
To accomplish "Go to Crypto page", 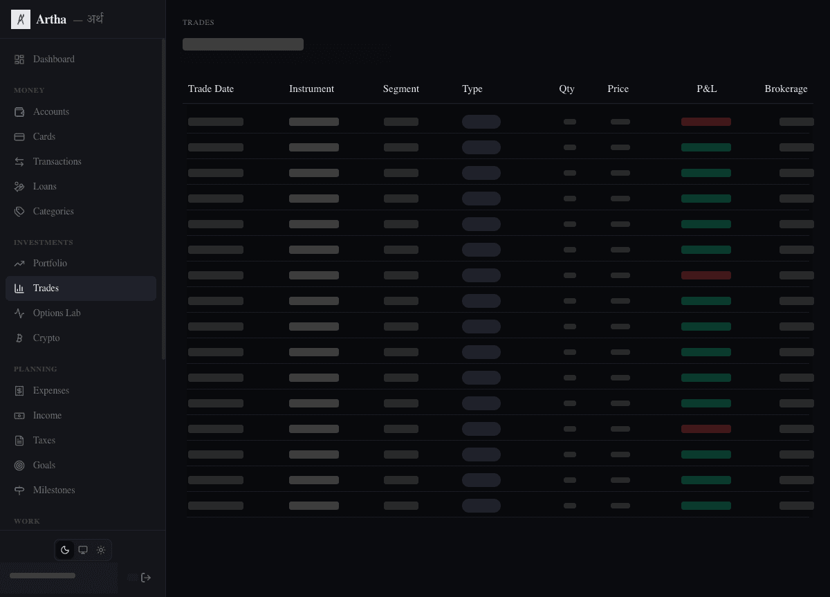I will click(x=81, y=338).
